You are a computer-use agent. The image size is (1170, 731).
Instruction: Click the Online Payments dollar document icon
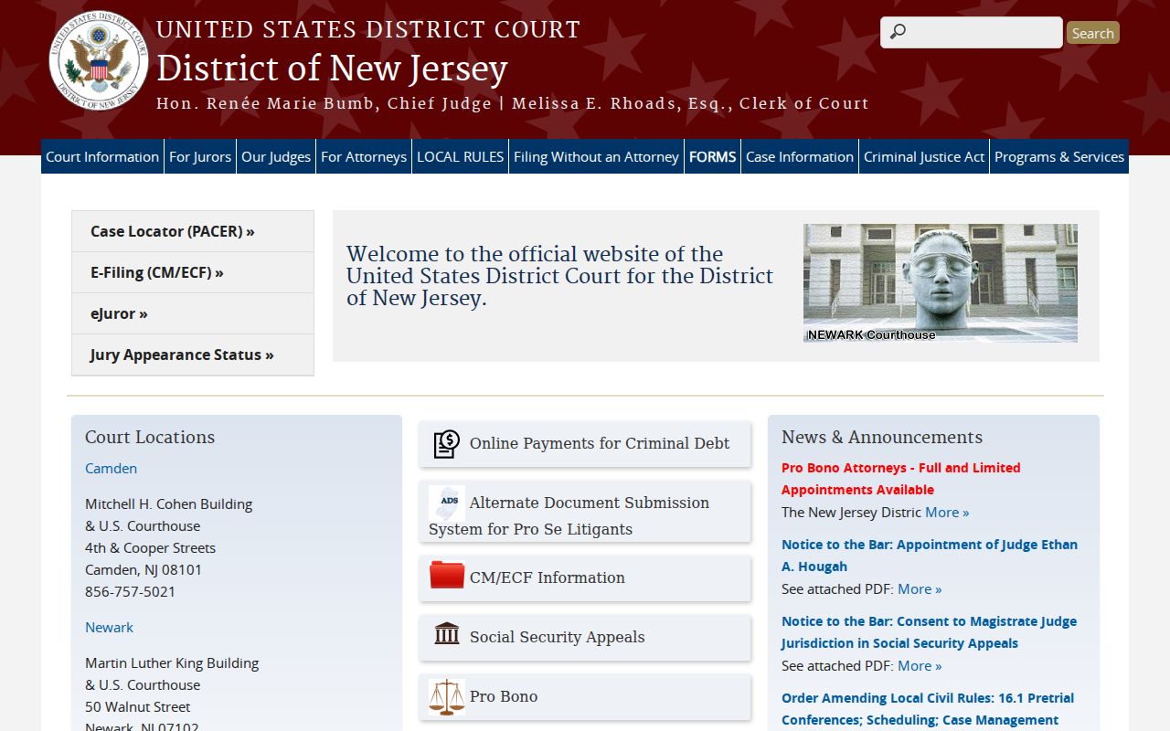tap(447, 443)
